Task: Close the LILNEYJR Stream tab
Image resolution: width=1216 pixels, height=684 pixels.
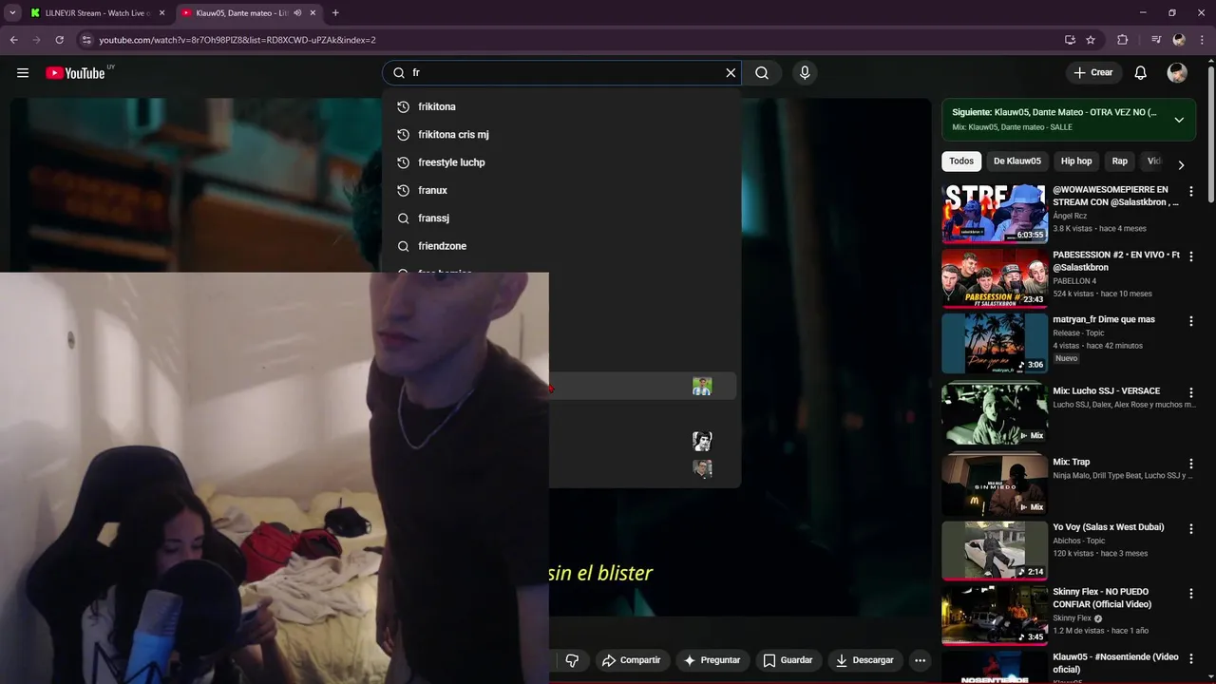Action: tap(161, 13)
